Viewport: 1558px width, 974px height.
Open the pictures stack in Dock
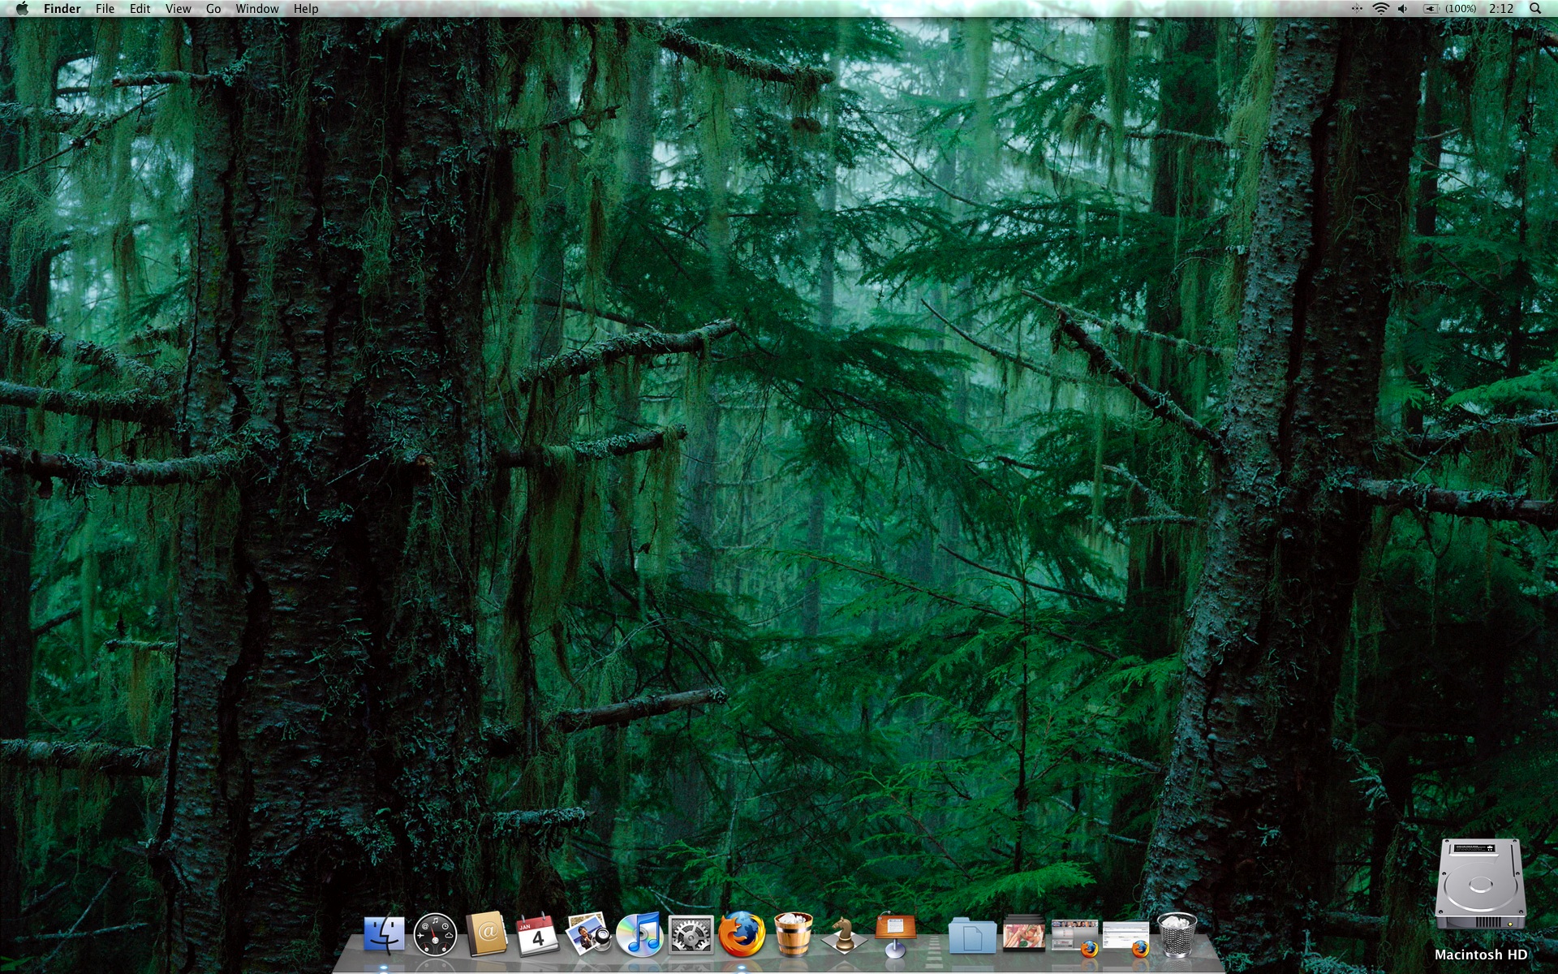1023,933
